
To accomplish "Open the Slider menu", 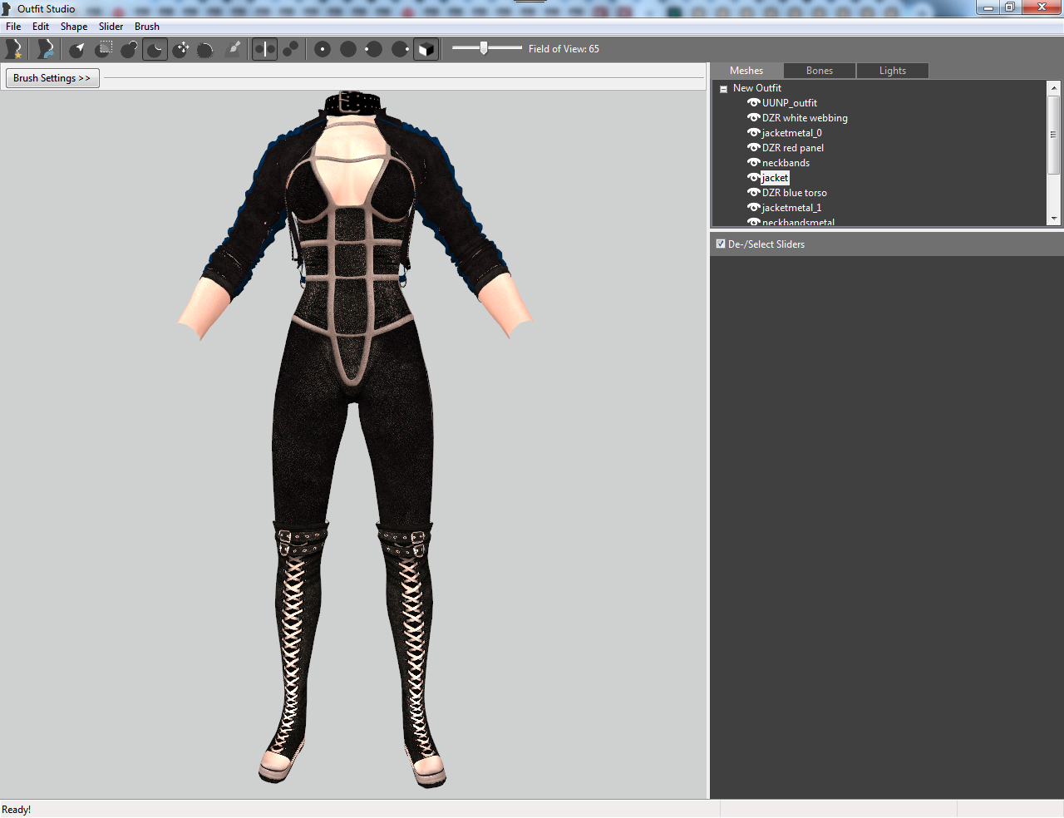I will click(111, 27).
